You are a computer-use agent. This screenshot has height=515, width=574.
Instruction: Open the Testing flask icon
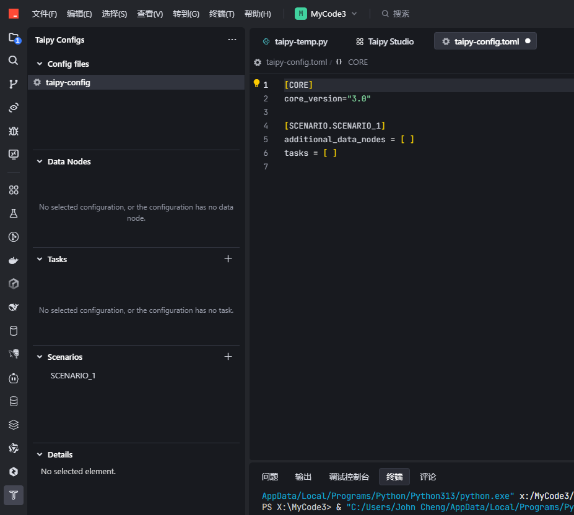(x=14, y=213)
